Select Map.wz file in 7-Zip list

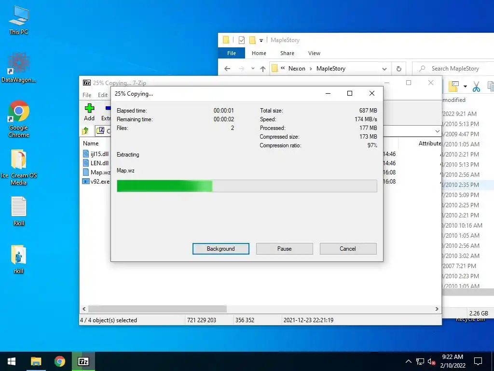click(96, 172)
